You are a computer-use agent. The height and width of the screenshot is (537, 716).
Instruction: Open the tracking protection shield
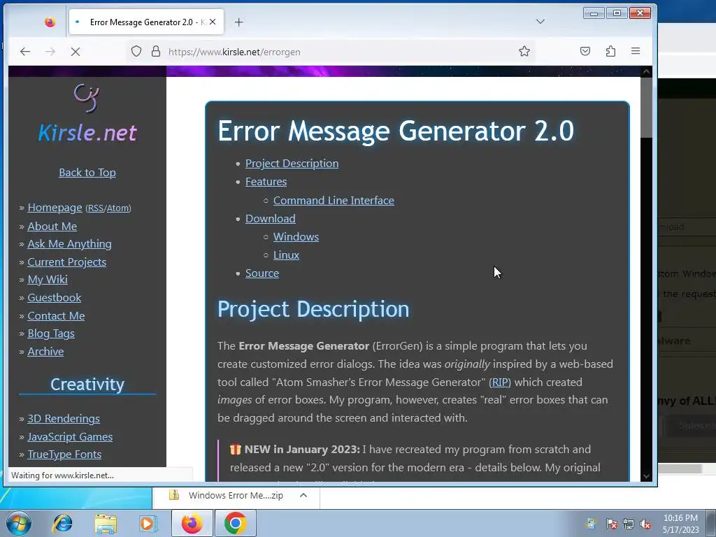(x=136, y=51)
